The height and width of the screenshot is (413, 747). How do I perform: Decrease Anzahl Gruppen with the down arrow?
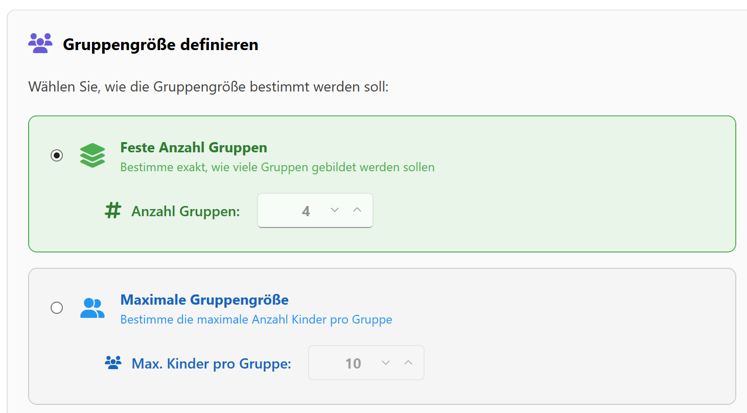click(x=335, y=210)
